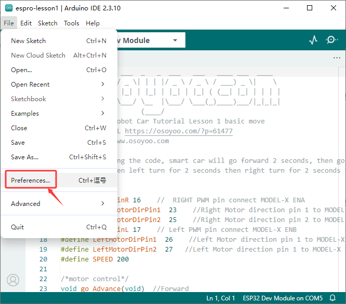The height and width of the screenshot is (304, 346).
Task: Click line number 20 in the gutter
Action: (43, 259)
